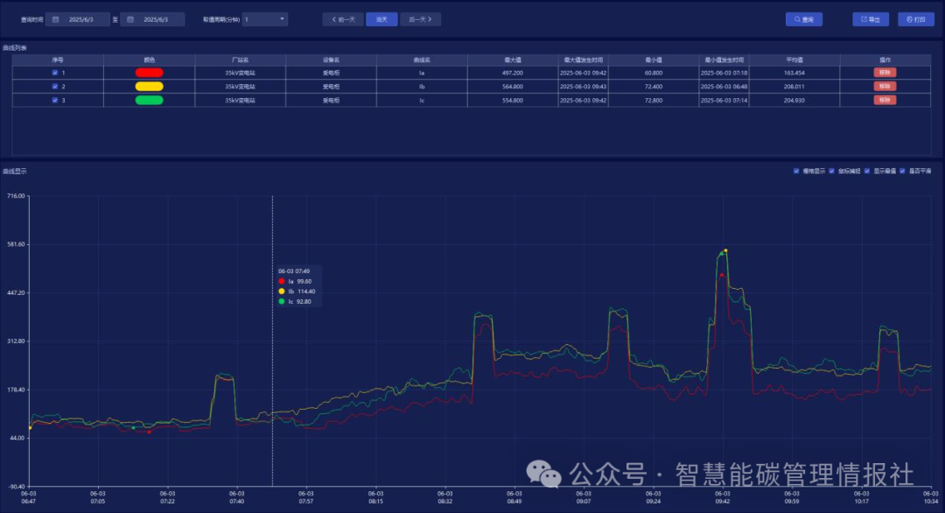Click the 716.00 y-axis label

click(16, 196)
